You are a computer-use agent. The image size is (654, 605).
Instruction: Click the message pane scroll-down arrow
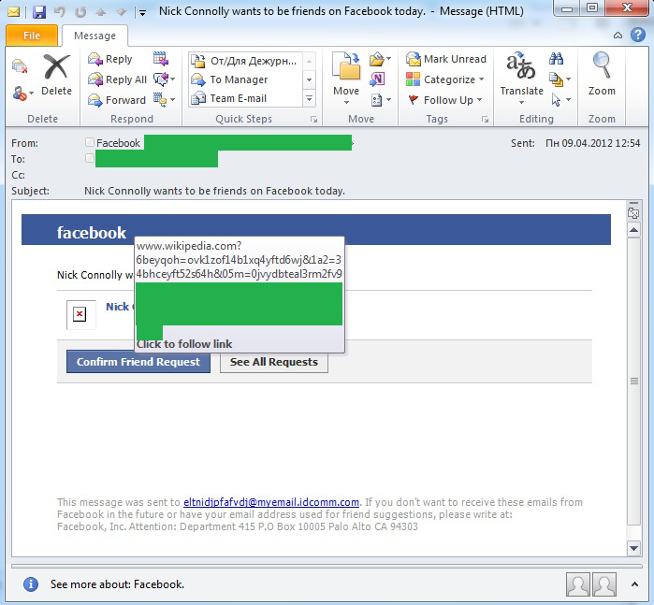(x=634, y=548)
